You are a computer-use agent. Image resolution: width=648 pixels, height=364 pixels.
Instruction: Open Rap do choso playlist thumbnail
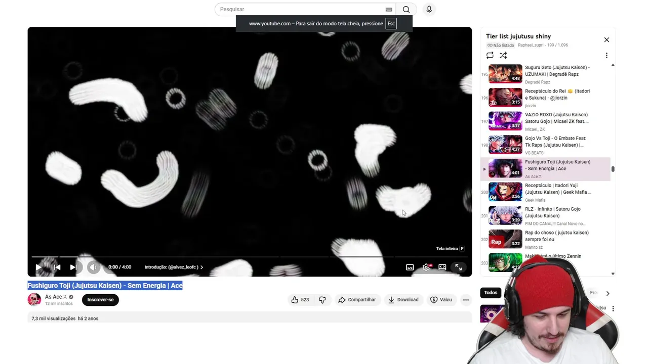coord(505,239)
